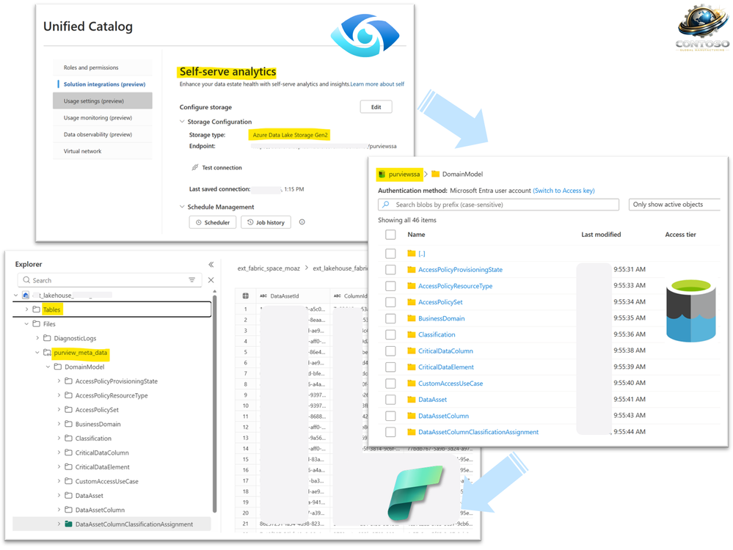Check CriticalDataElement blob row checkbox
The height and width of the screenshot is (550, 733).
click(x=390, y=367)
